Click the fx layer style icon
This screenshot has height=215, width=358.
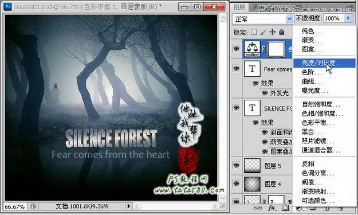click(x=272, y=208)
